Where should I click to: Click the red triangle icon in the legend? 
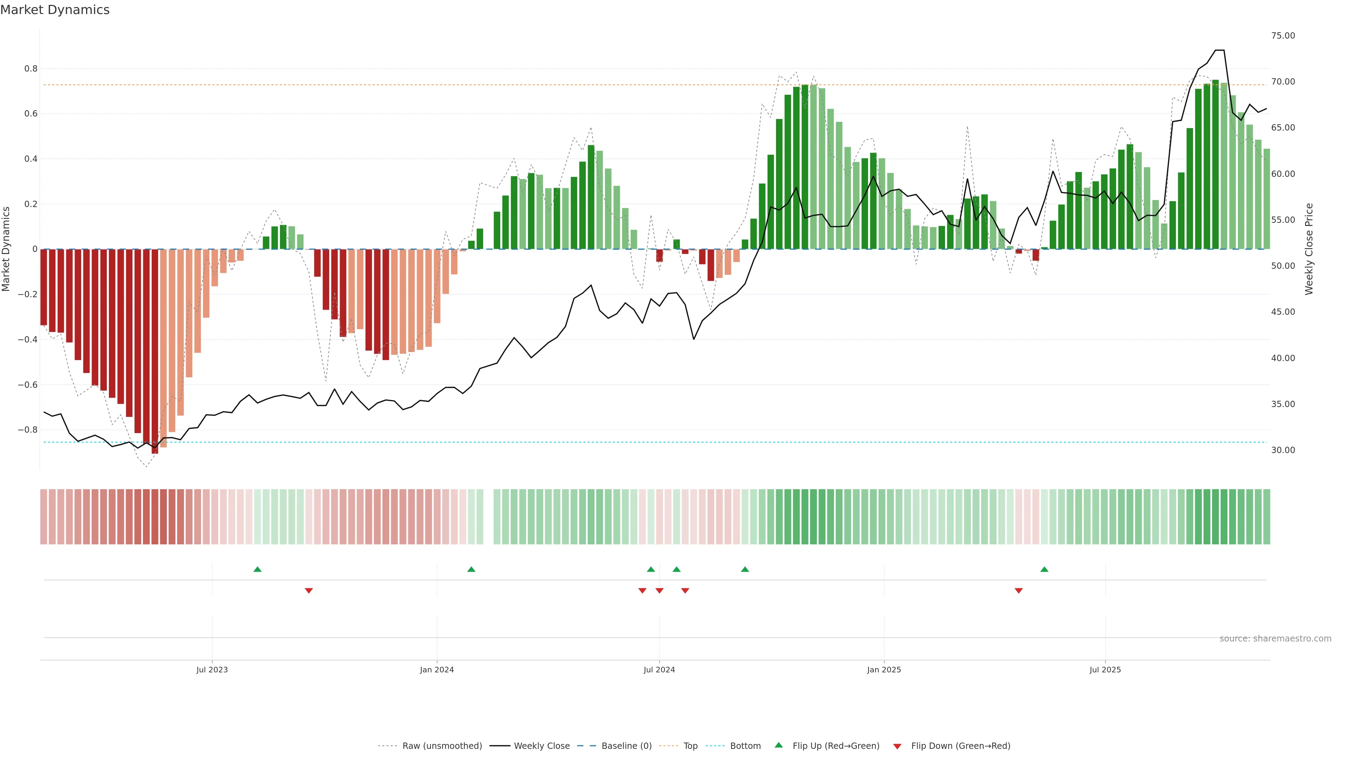tap(897, 746)
